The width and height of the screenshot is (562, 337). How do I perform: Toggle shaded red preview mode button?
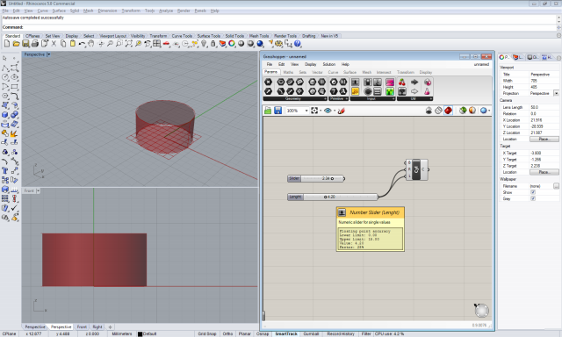pos(448,111)
